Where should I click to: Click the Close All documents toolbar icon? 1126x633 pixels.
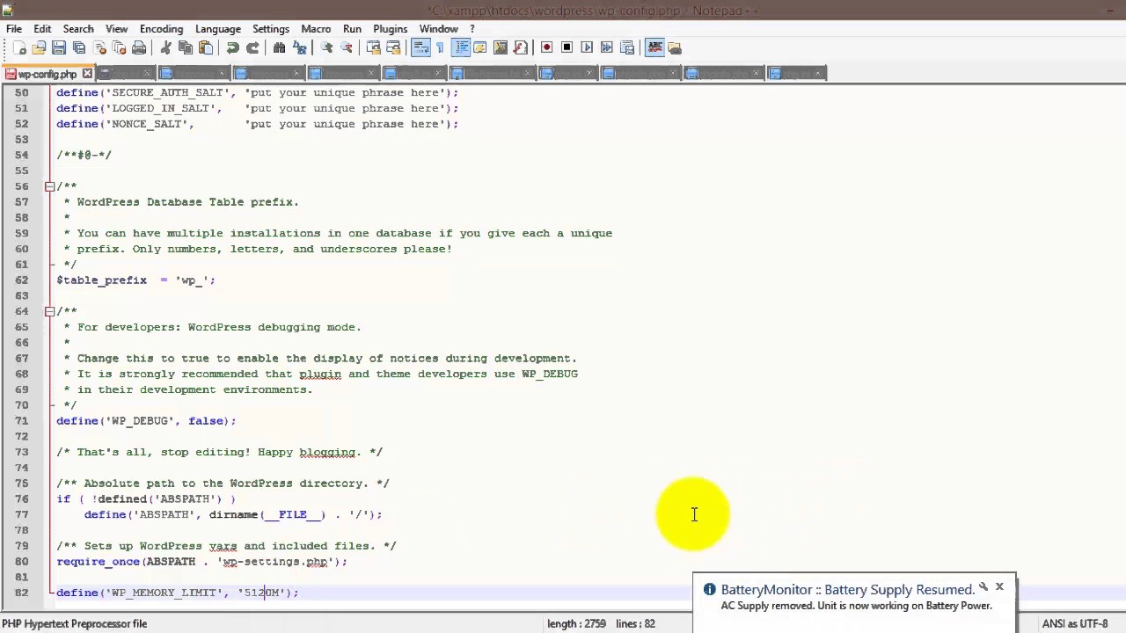coord(119,47)
